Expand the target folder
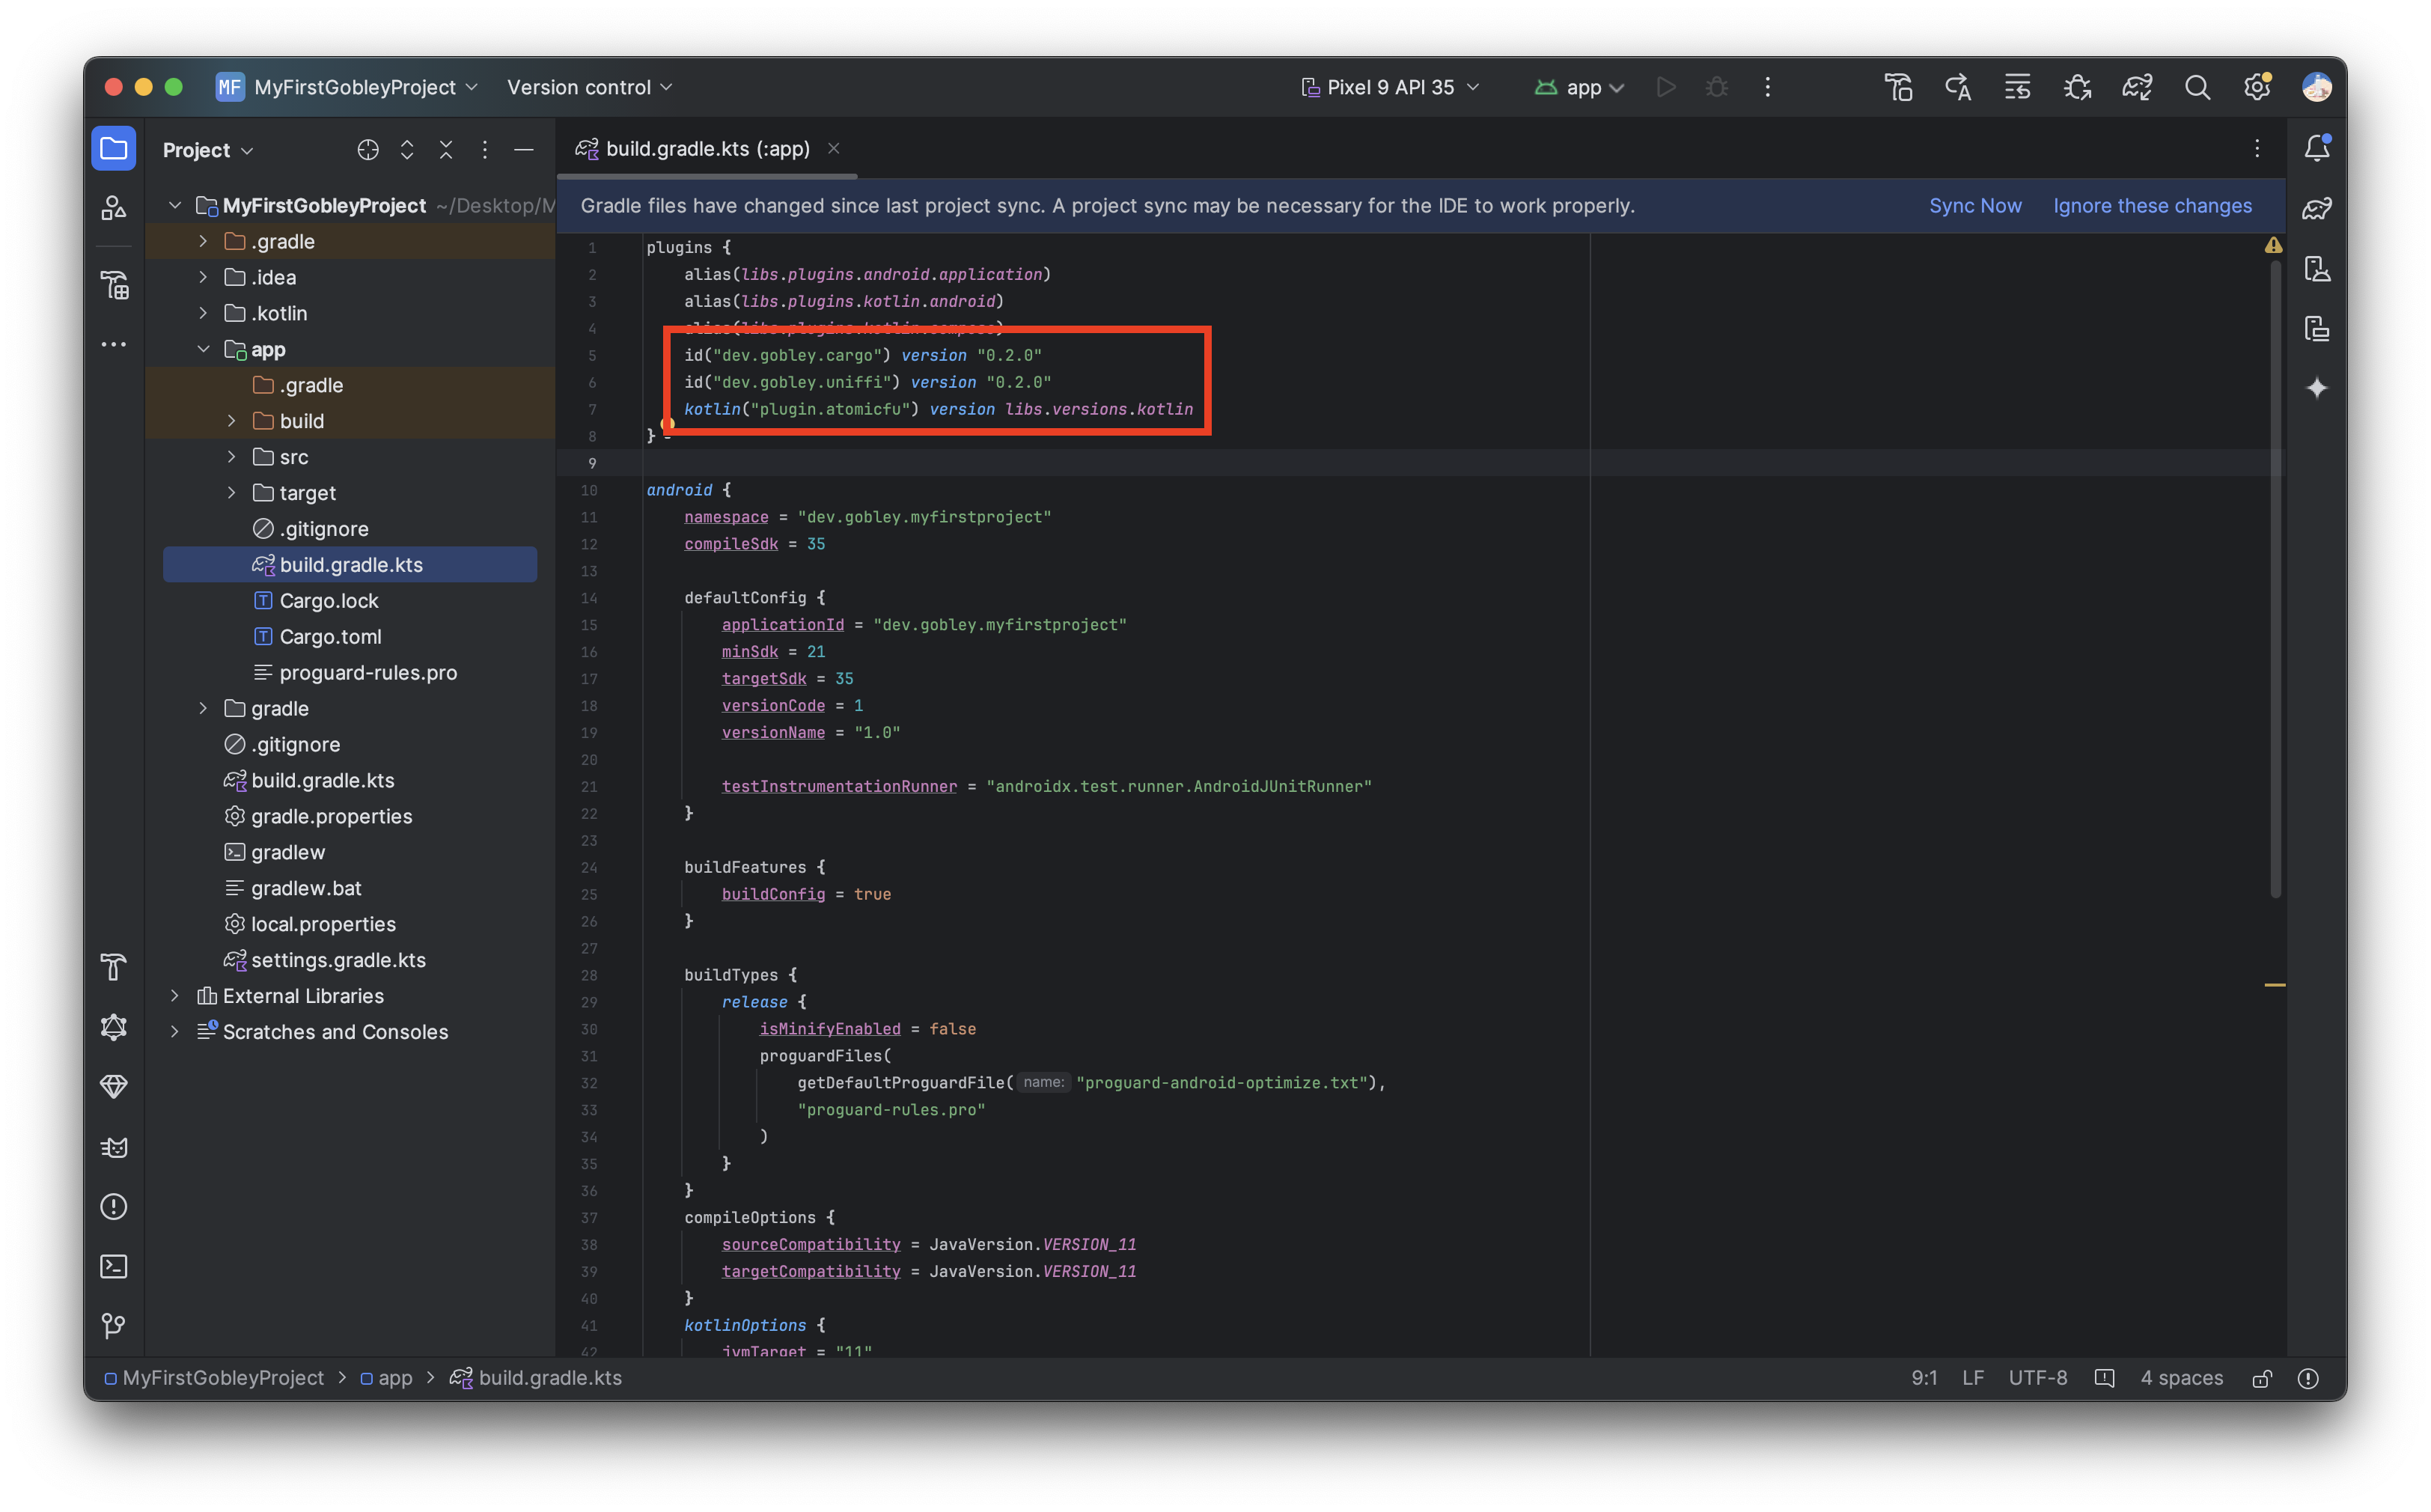This screenshot has width=2431, height=1512. point(231,493)
